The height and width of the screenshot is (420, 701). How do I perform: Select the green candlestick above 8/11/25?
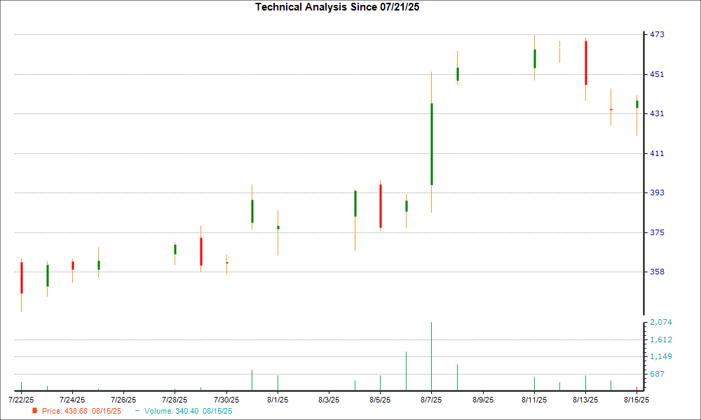pos(535,59)
